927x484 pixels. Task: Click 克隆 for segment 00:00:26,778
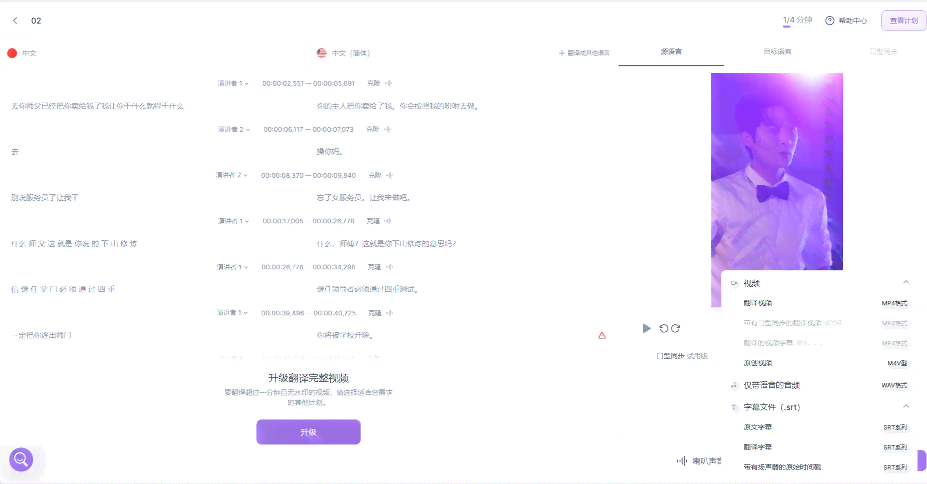[x=375, y=267]
